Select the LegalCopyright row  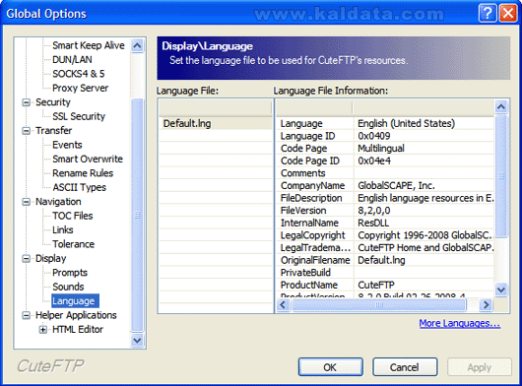tap(385, 235)
